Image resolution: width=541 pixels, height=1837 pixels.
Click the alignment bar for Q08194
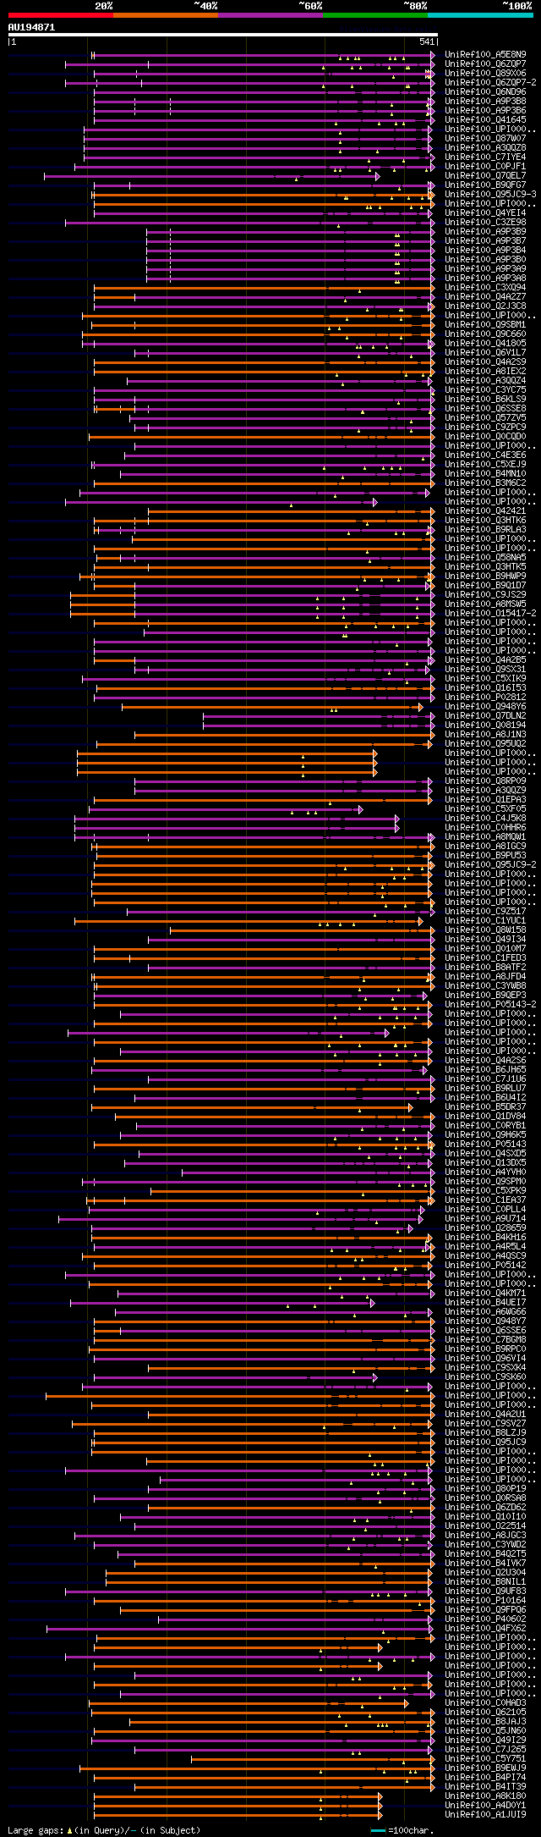click(x=319, y=725)
